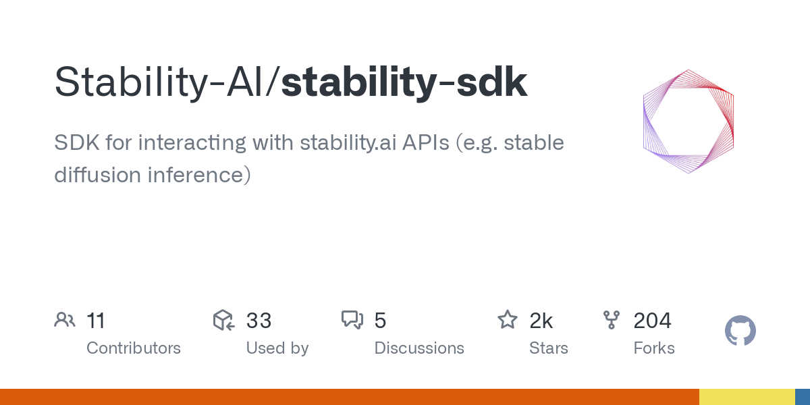Open the Discussions label
The height and width of the screenshot is (405, 810).
click(x=419, y=348)
